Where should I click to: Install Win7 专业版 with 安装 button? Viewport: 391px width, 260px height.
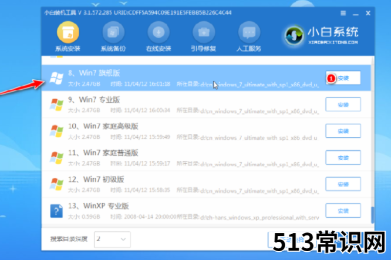tap(343, 104)
